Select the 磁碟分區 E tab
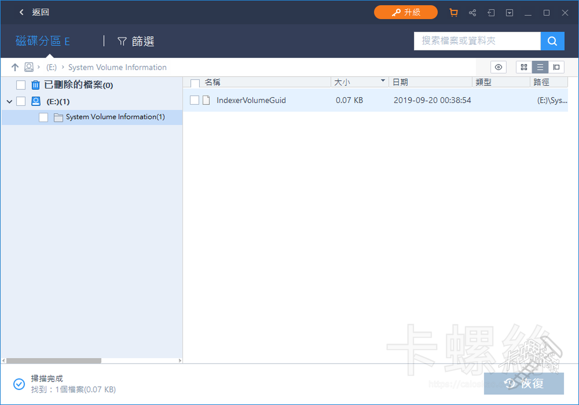This screenshot has height=405, width=579. coord(43,41)
